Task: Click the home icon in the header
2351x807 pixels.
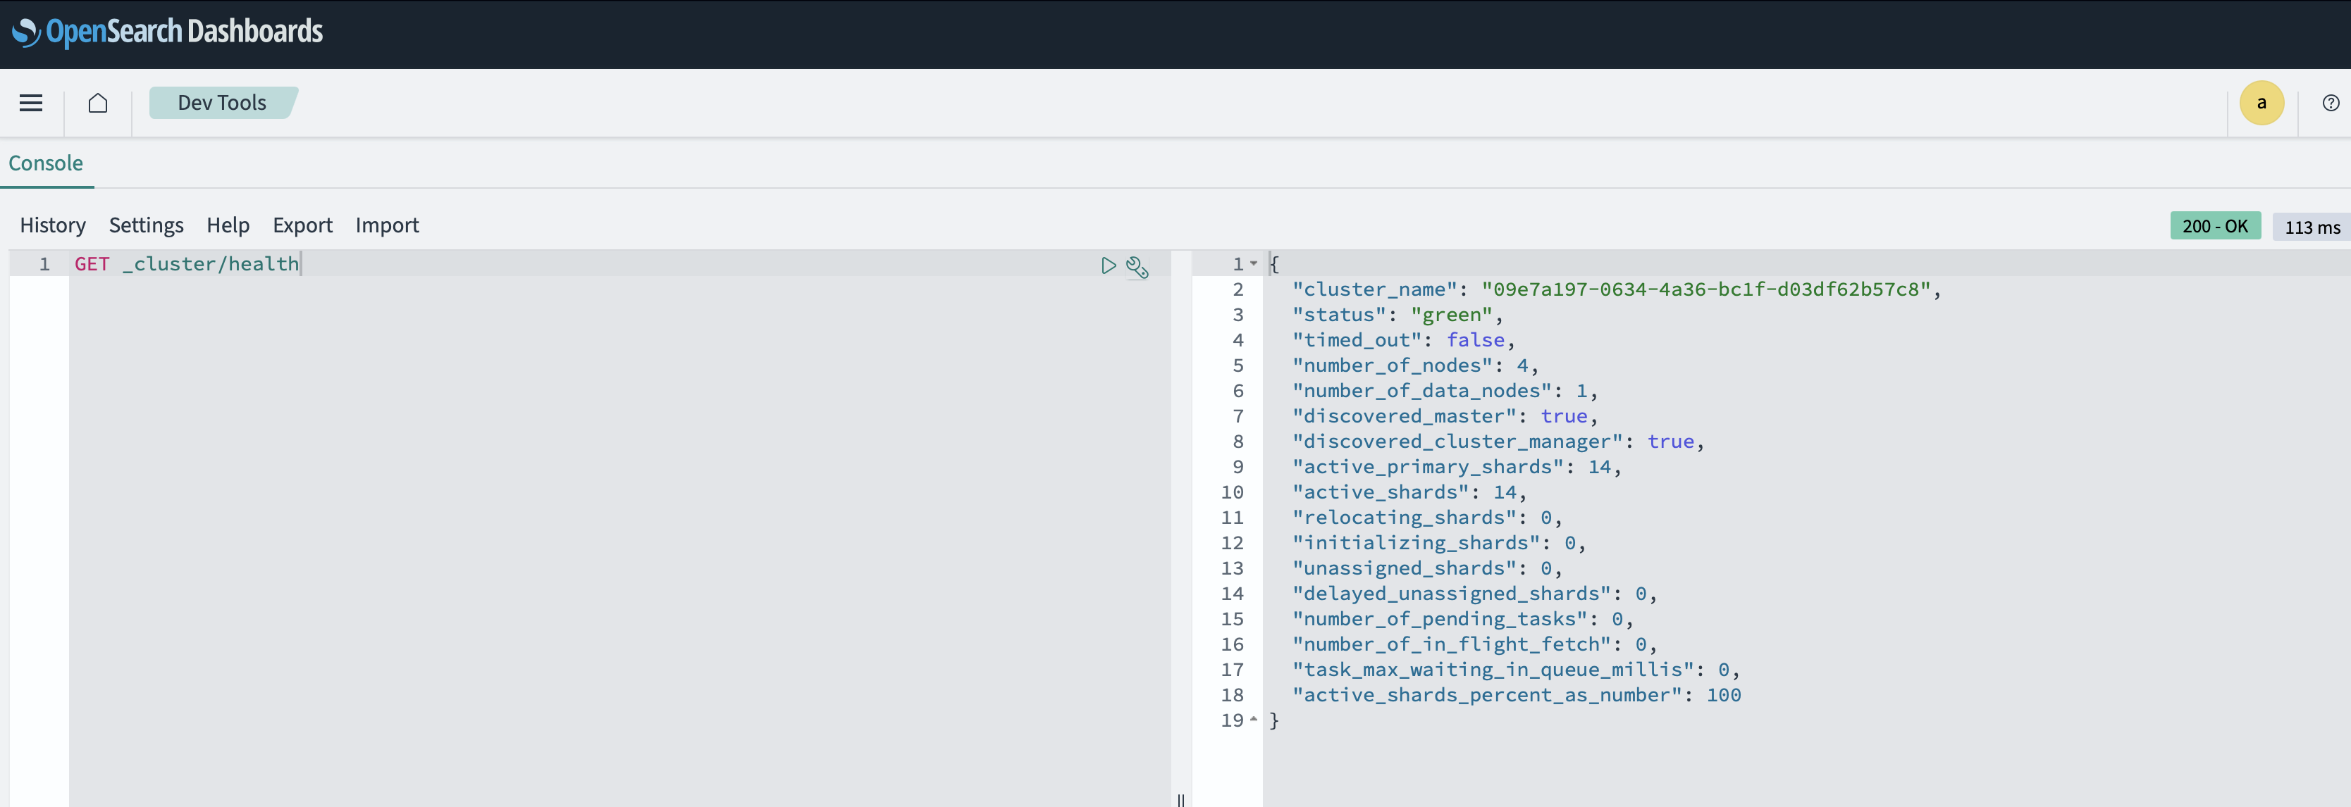Action: click(98, 103)
